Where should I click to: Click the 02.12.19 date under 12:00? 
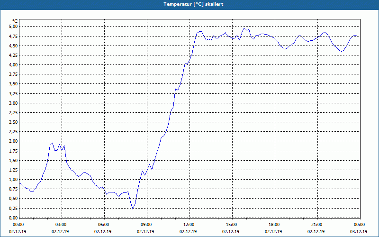tap(188, 231)
